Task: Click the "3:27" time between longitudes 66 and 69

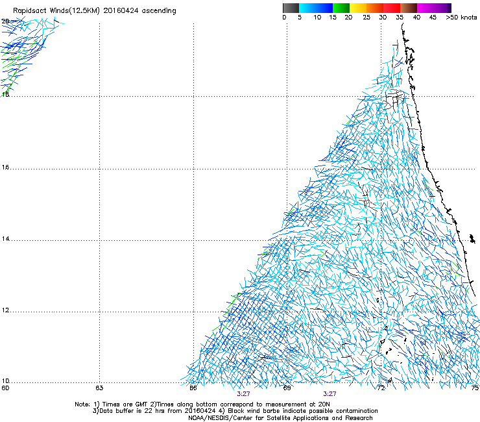Action: click(x=243, y=394)
